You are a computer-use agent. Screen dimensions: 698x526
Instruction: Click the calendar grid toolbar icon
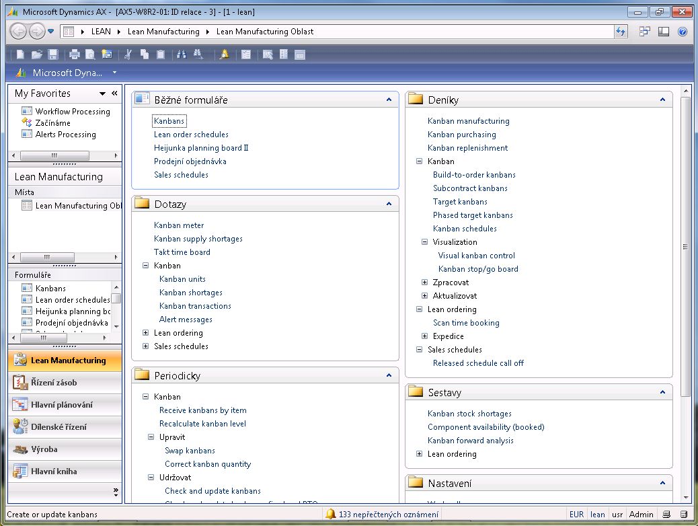coord(300,54)
